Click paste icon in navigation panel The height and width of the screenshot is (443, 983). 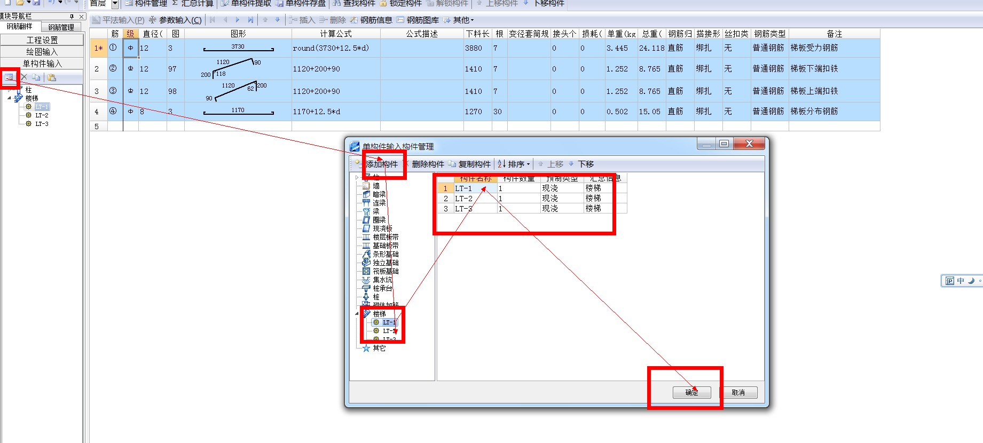click(52, 77)
